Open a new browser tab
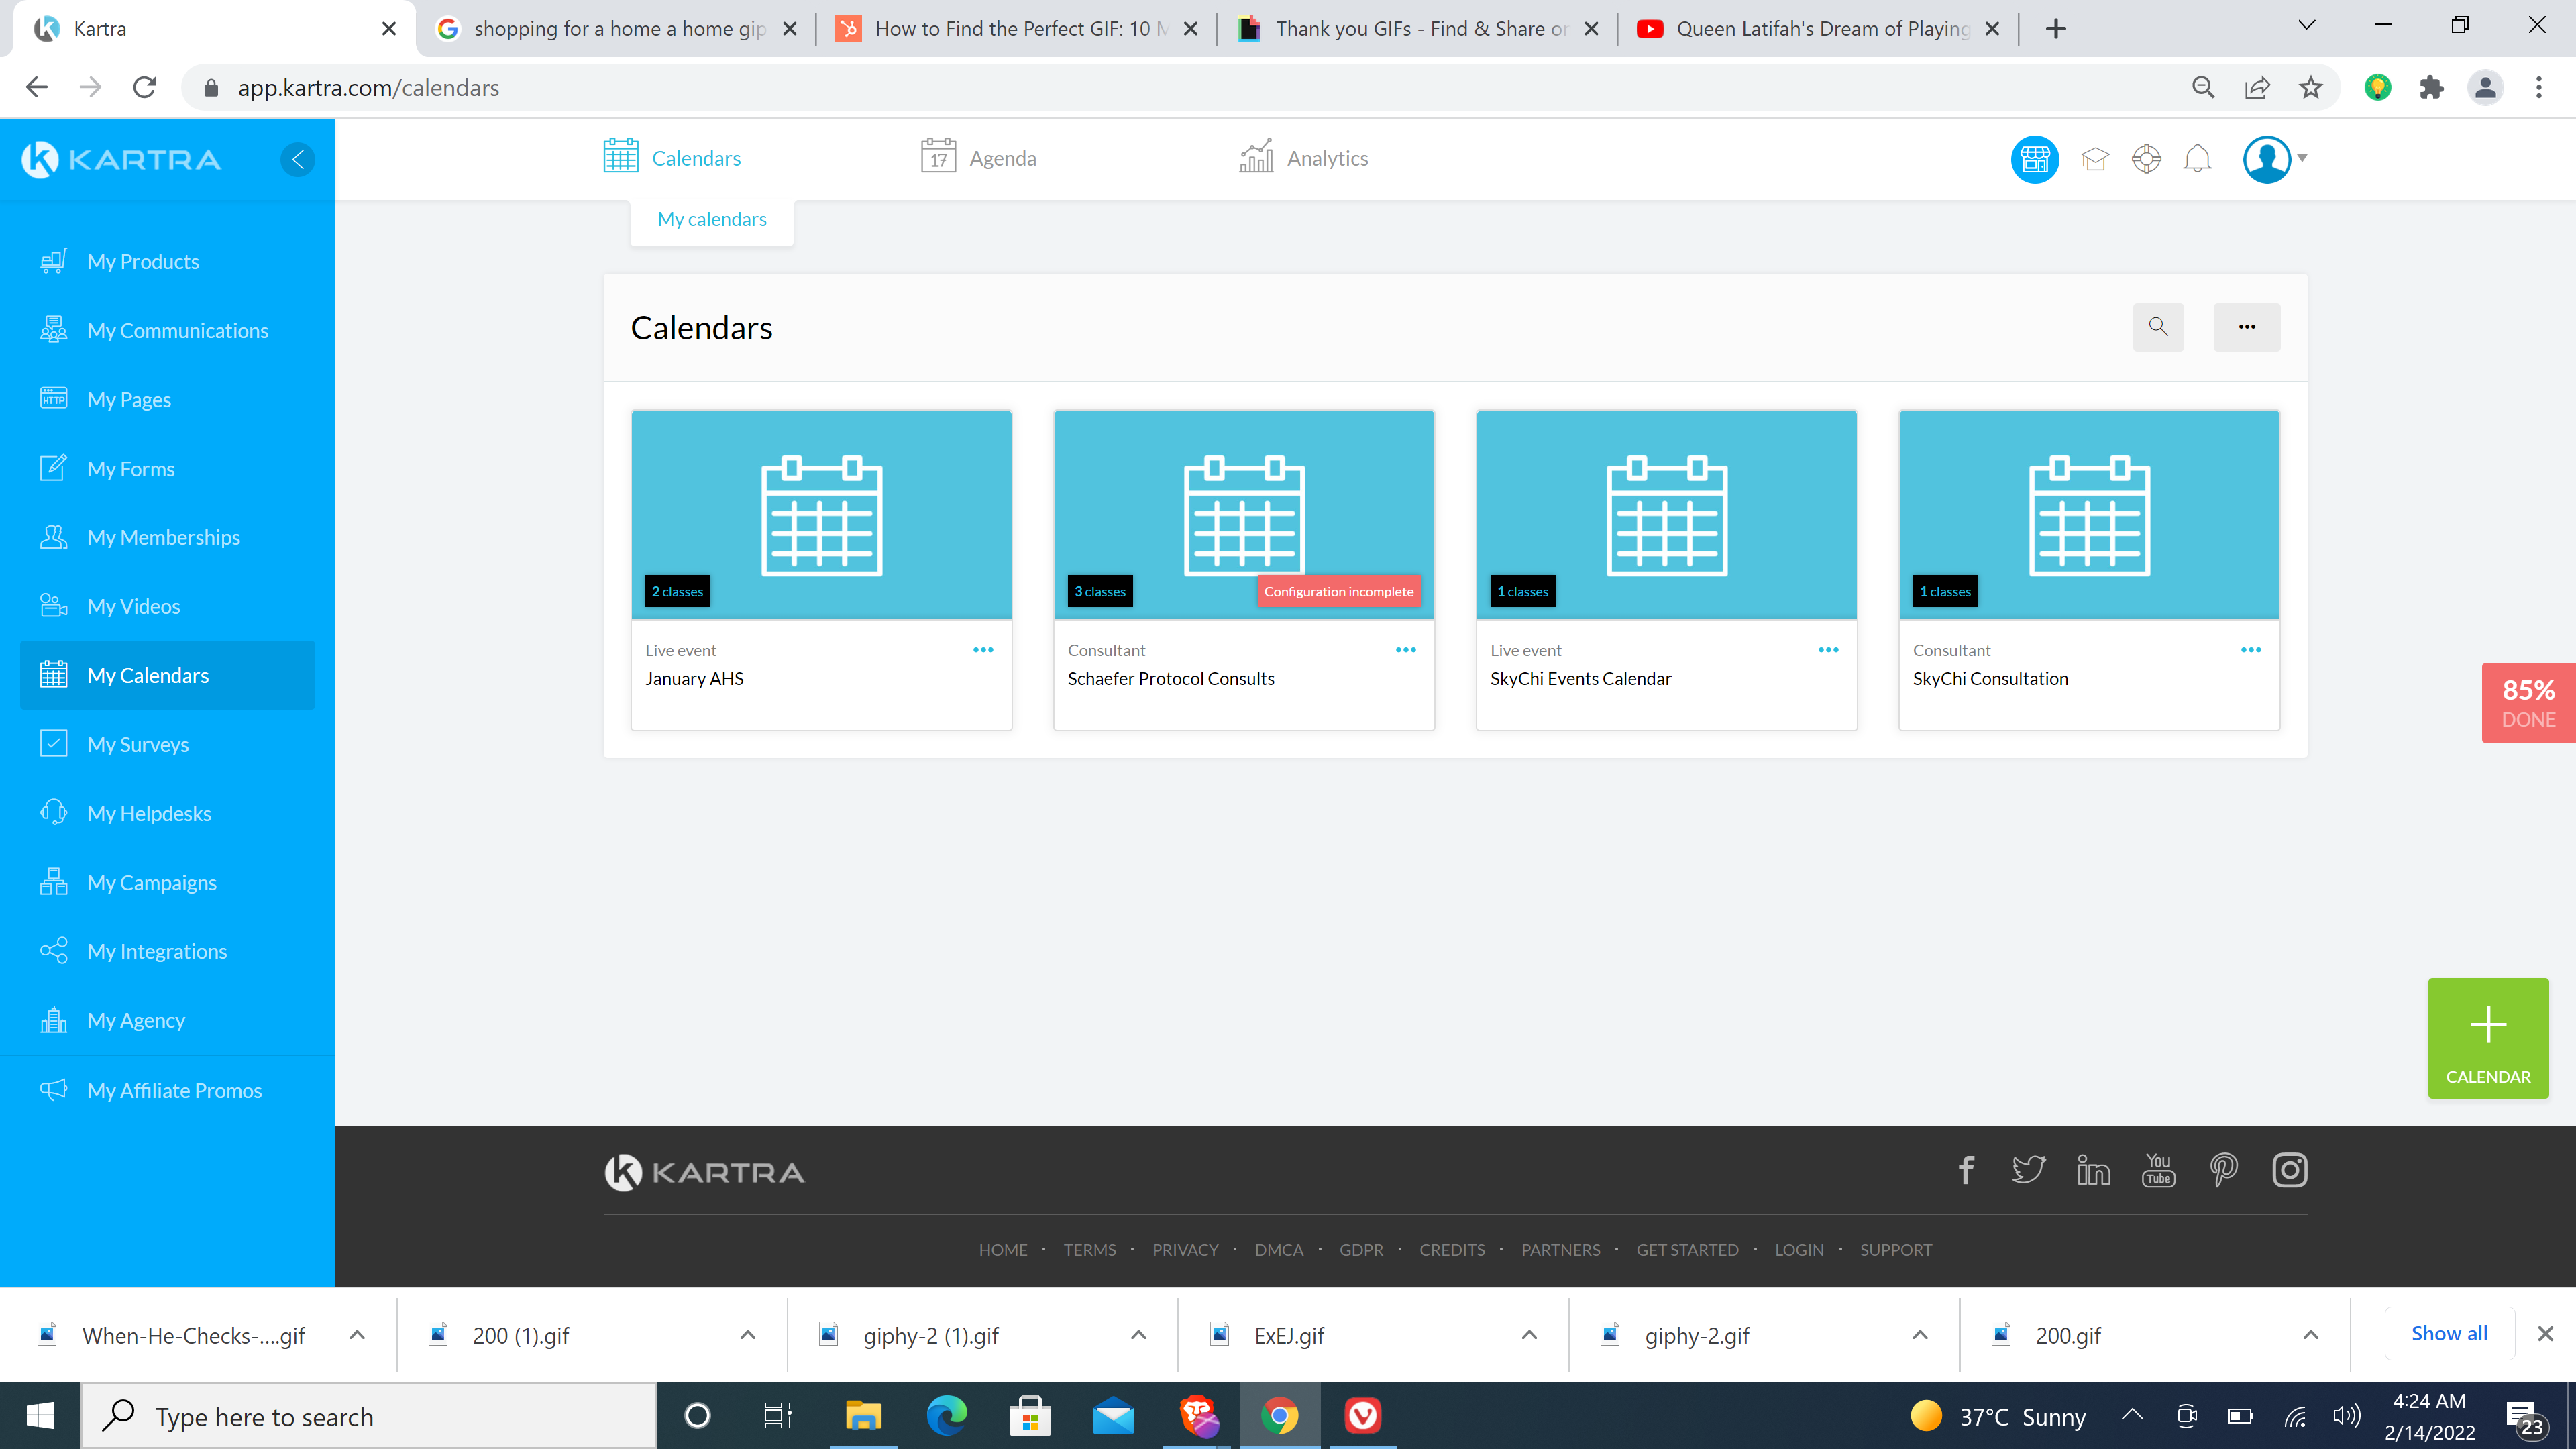The width and height of the screenshot is (2576, 1449). point(2055,29)
